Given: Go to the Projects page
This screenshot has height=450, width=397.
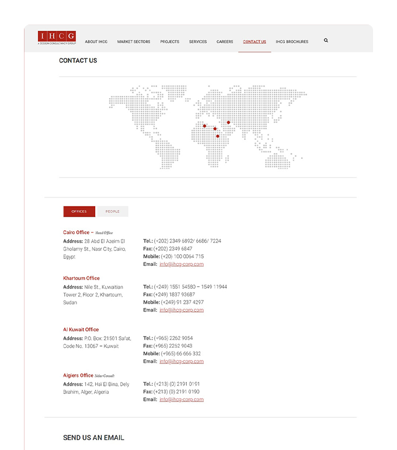Looking at the screenshot, I should click(x=170, y=41).
